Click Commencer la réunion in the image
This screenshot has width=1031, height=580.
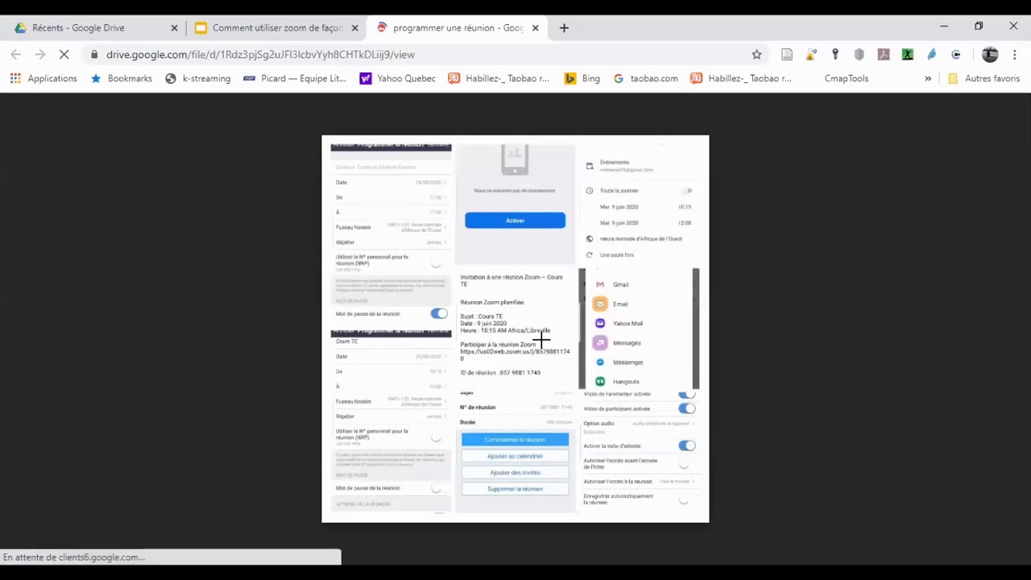click(515, 440)
